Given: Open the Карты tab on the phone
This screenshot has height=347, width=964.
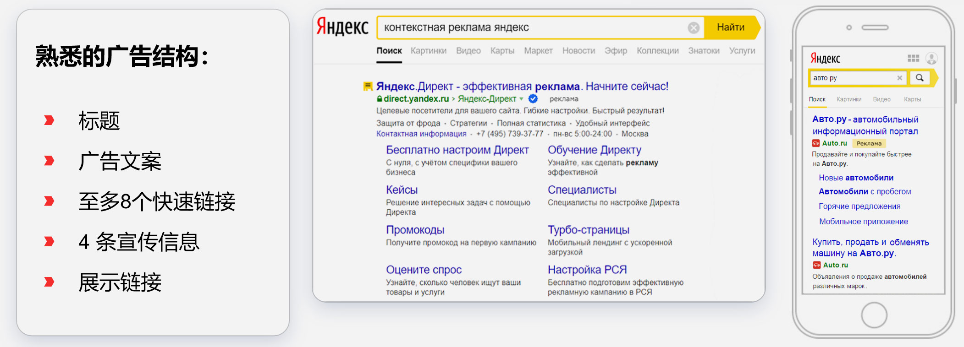Looking at the screenshot, I should pyautogui.click(x=912, y=99).
